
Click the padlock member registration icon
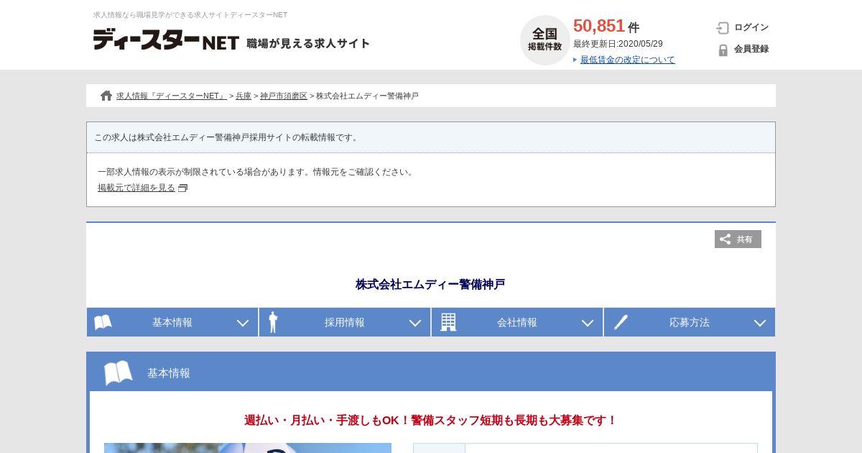pyautogui.click(x=723, y=50)
